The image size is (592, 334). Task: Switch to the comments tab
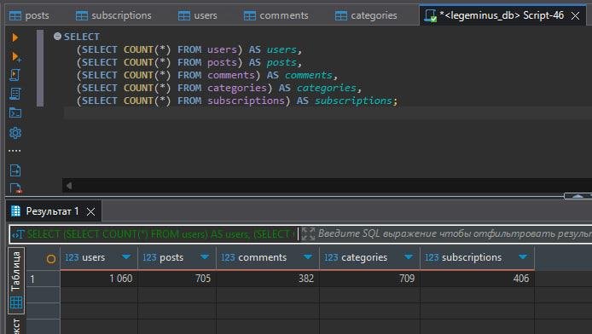click(276, 15)
